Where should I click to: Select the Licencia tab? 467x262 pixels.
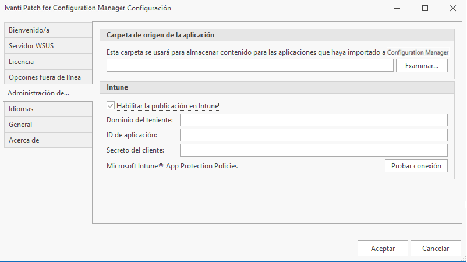[48, 61]
